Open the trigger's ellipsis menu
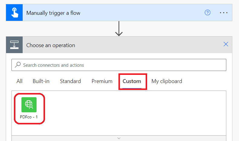This screenshot has height=141, width=239. pyautogui.click(x=224, y=13)
